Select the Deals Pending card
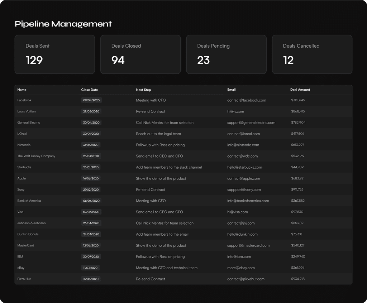The height and width of the screenshot is (303, 367). tap(226, 54)
